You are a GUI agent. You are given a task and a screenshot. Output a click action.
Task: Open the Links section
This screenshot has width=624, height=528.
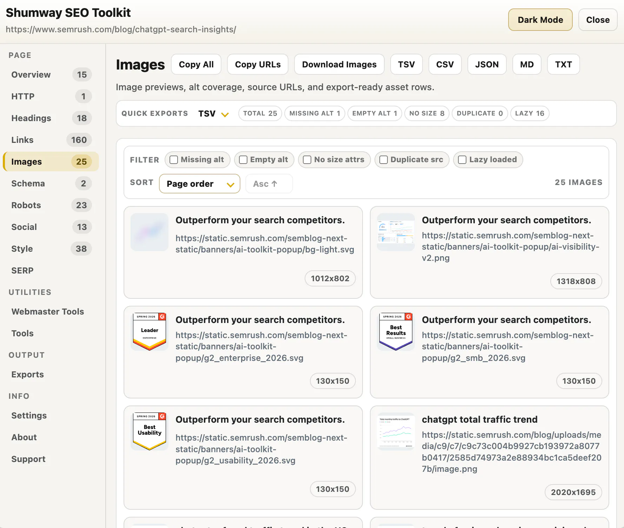tap(51, 140)
